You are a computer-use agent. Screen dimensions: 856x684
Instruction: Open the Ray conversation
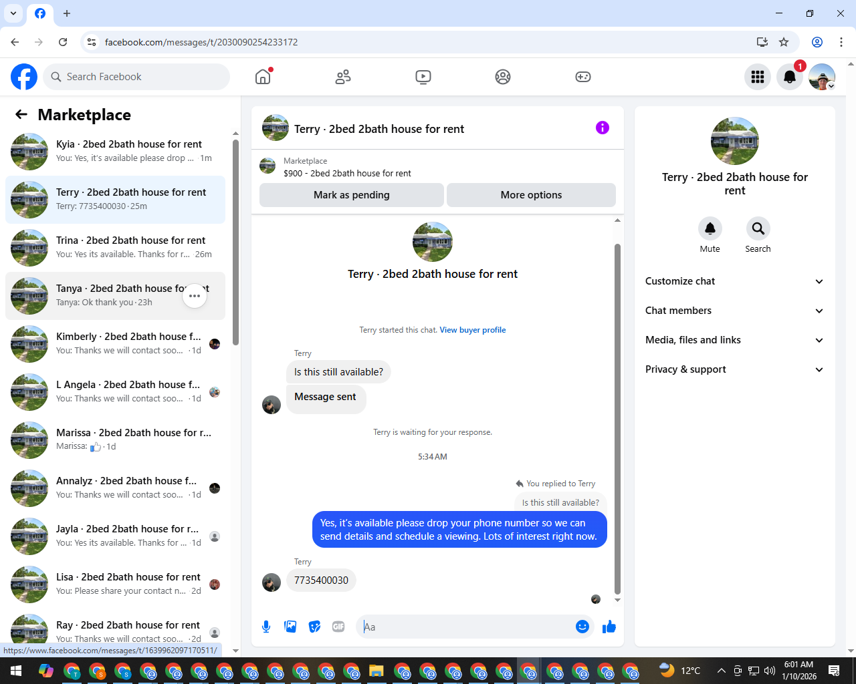pos(115,631)
